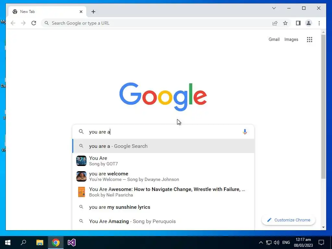Open a new tab with plus button
The image size is (332, 249).
(93, 12)
